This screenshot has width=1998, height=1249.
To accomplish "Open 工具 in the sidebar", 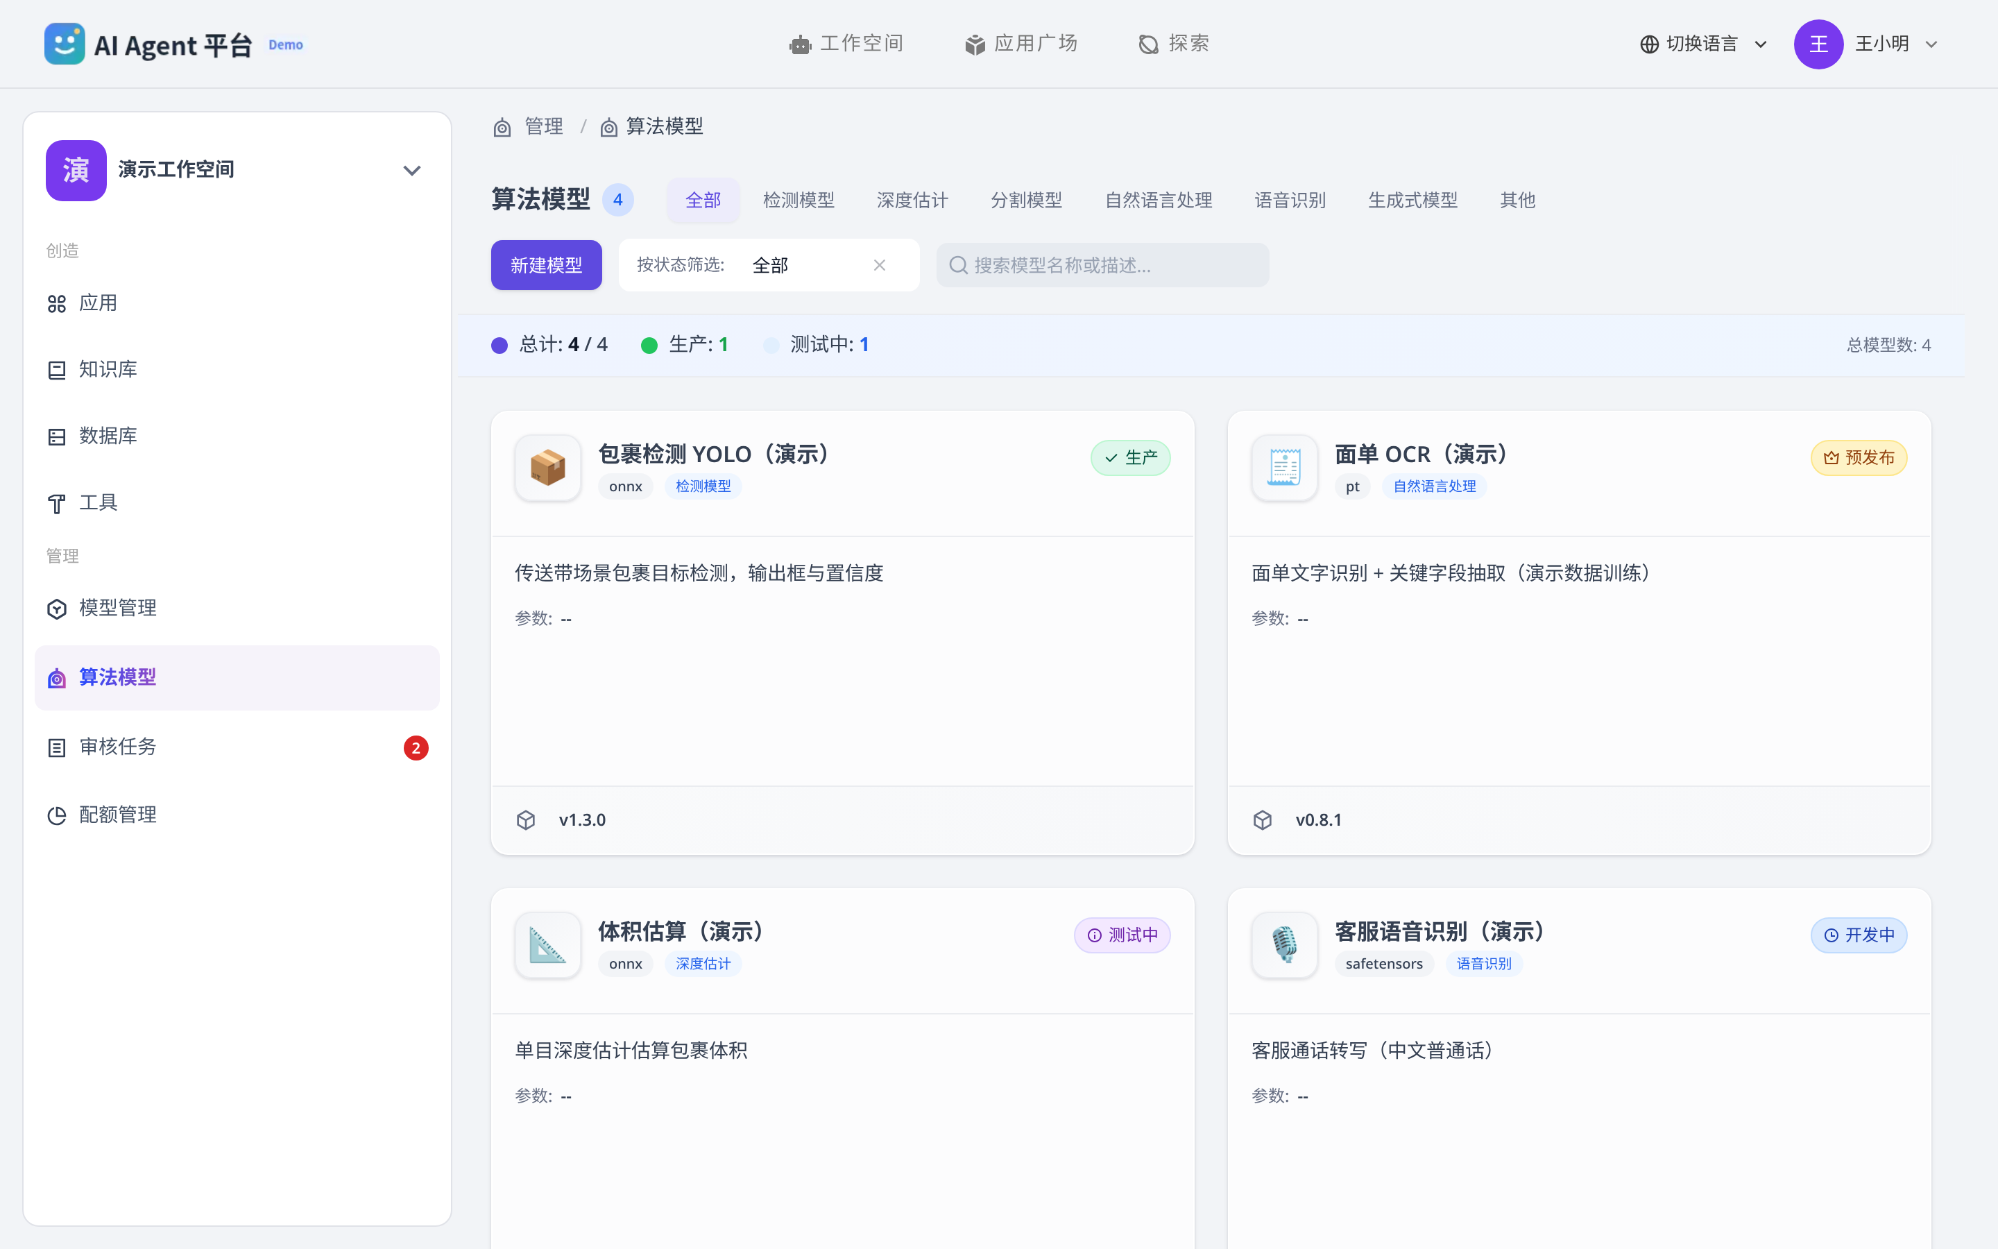I will click(x=237, y=503).
